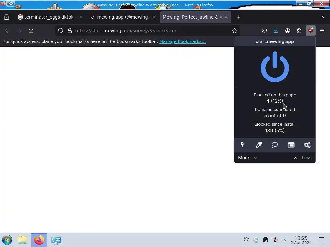
Task: Close Mewing: Perfect Jawline tab
Action: [x=226, y=17]
